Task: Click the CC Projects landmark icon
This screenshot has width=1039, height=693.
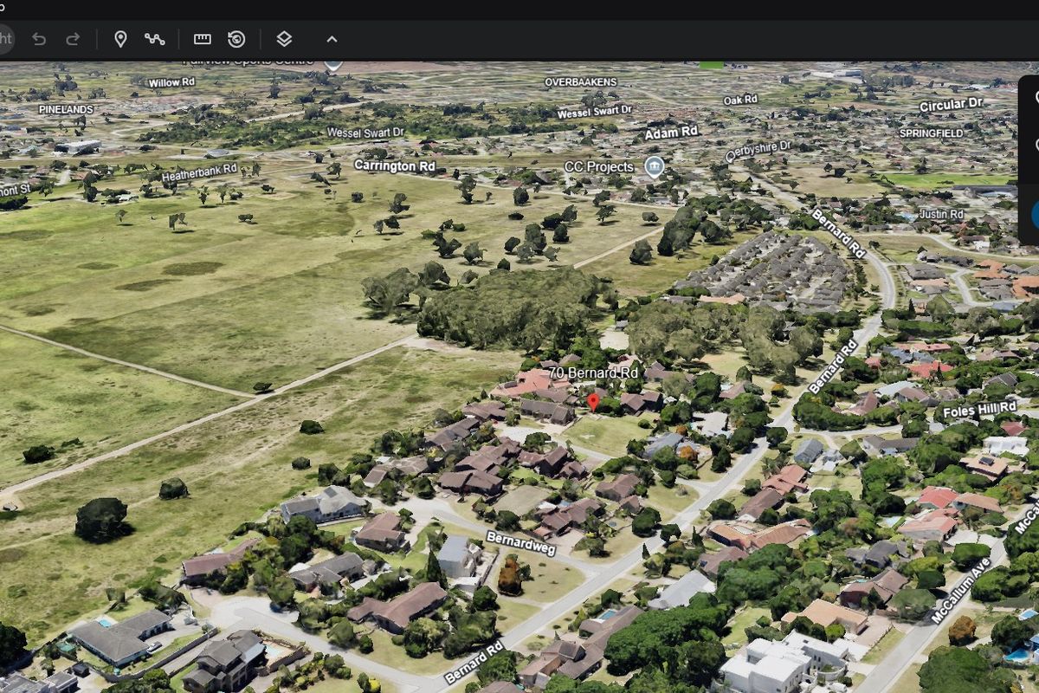Action: click(655, 167)
